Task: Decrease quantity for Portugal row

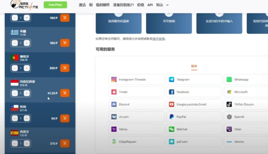Action: (15, 68)
